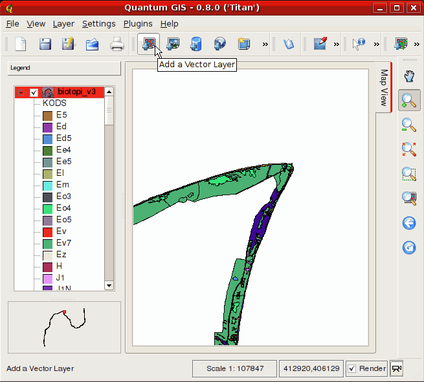
Task: Click the projection status icon beside Render
Action: point(397,368)
